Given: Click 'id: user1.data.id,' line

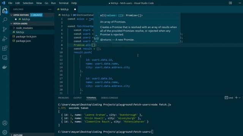Looking at the screenshot, I should click(99, 60).
